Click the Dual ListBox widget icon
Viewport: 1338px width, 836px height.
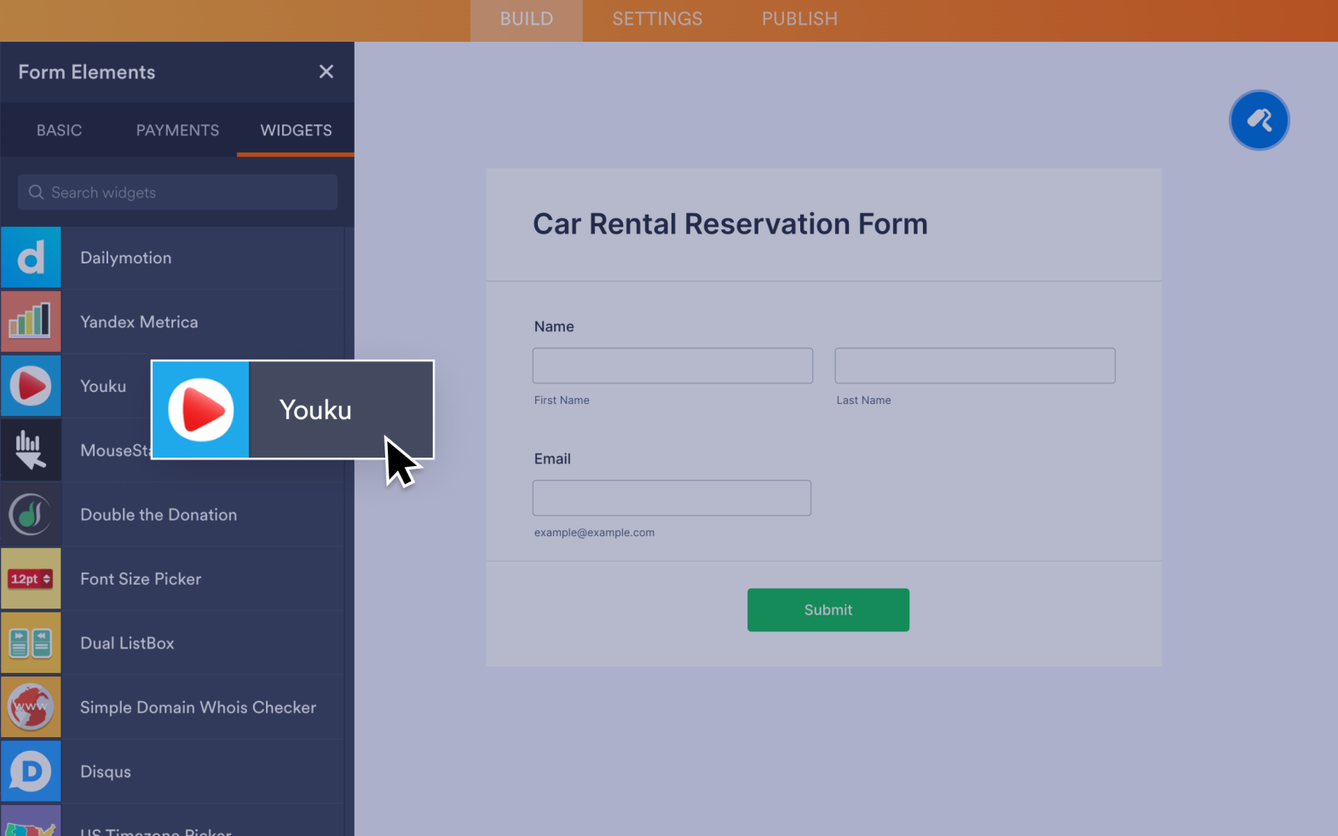pos(31,643)
